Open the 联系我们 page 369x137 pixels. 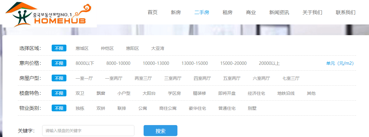[x=346, y=13]
